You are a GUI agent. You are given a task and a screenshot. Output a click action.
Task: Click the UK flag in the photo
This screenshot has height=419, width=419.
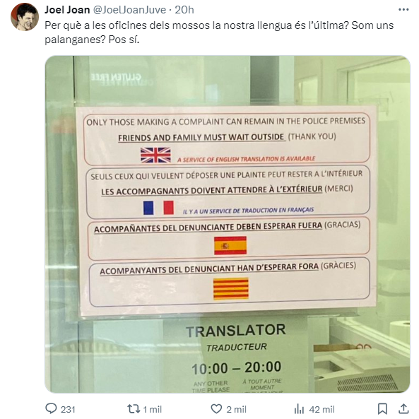pos(155,155)
